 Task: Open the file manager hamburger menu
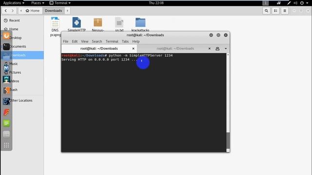[285, 11]
